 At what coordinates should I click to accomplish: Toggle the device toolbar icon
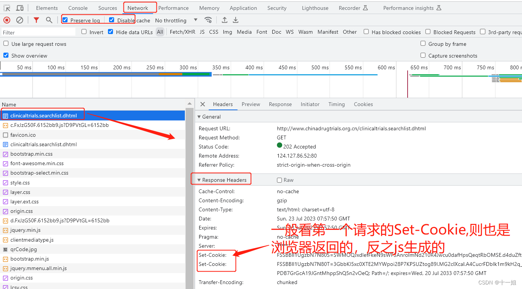[20, 8]
